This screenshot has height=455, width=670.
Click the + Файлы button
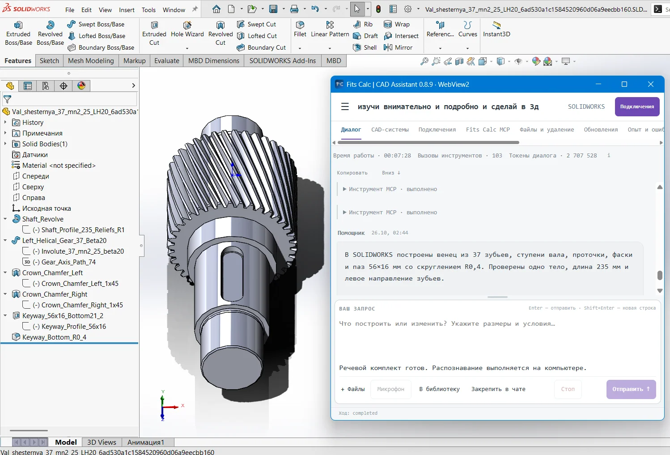353,389
